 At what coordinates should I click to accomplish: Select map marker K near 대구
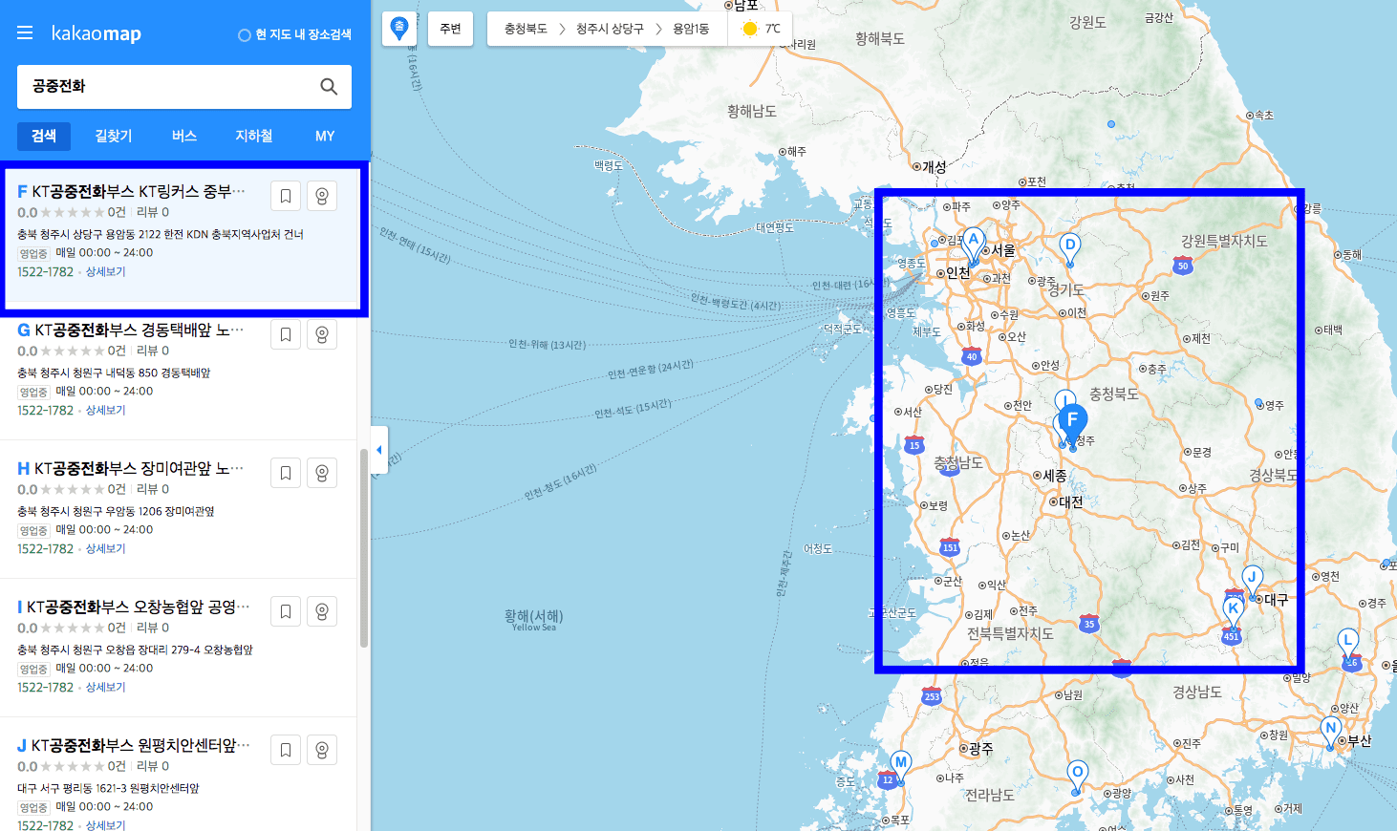pyautogui.click(x=1234, y=611)
